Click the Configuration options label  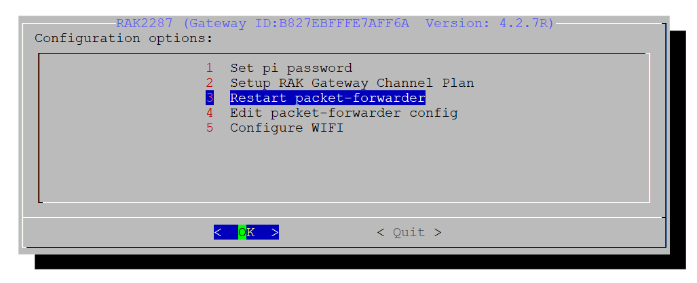point(124,38)
